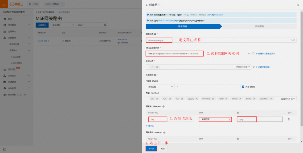Viewport: 303px width, 153px height.
Task: Select 应用架构 menu item
Action: (12, 31)
